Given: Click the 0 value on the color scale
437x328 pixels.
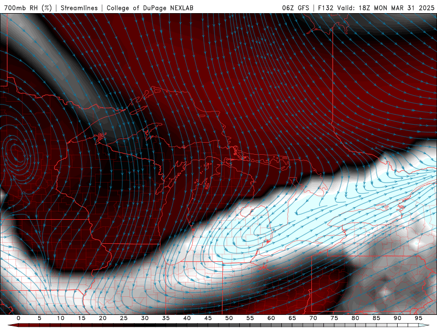Looking at the screenshot, I should point(19,318).
